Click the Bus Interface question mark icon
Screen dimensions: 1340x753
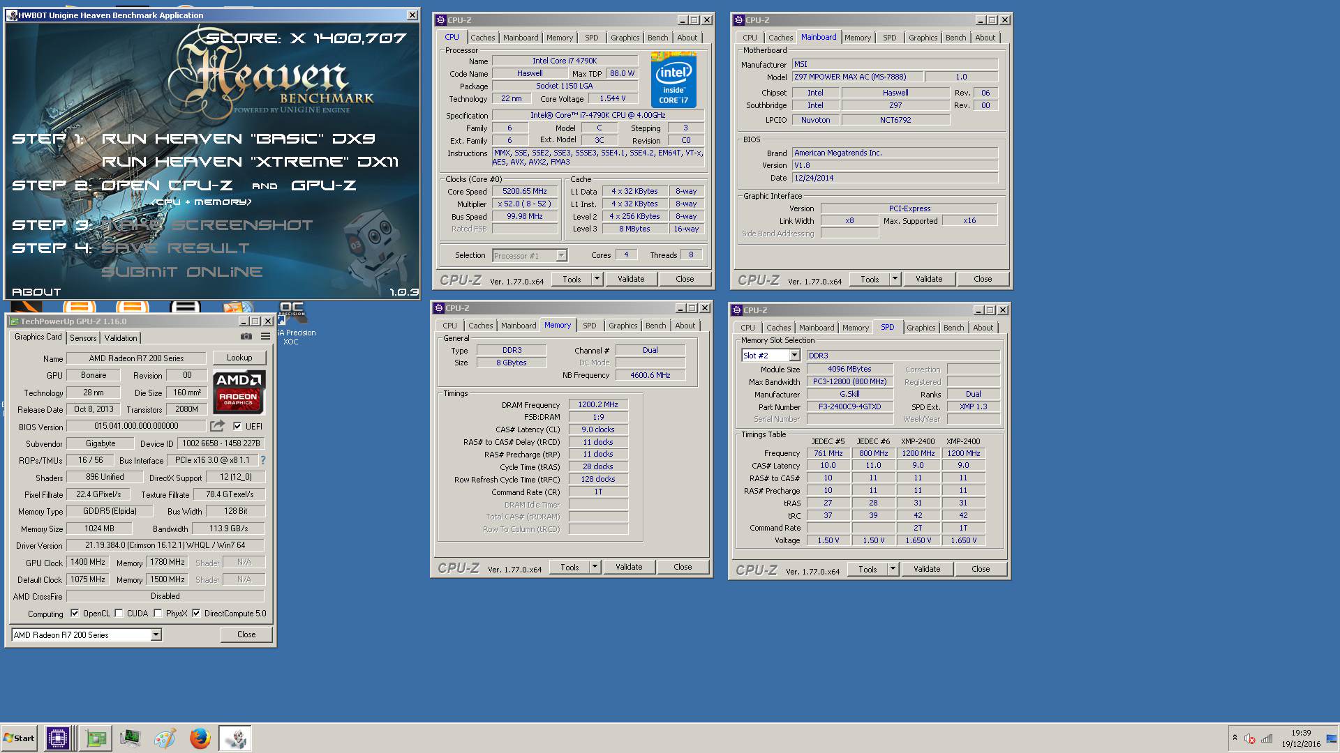coord(263,460)
